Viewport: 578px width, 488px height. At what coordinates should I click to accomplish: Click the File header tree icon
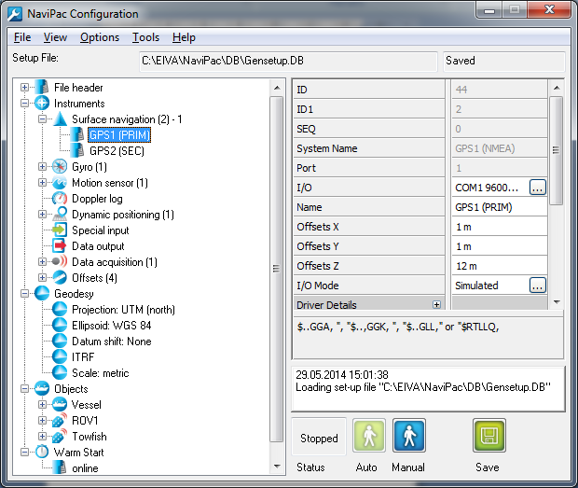tap(42, 88)
